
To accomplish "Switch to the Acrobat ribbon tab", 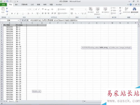I will (59, 4).
